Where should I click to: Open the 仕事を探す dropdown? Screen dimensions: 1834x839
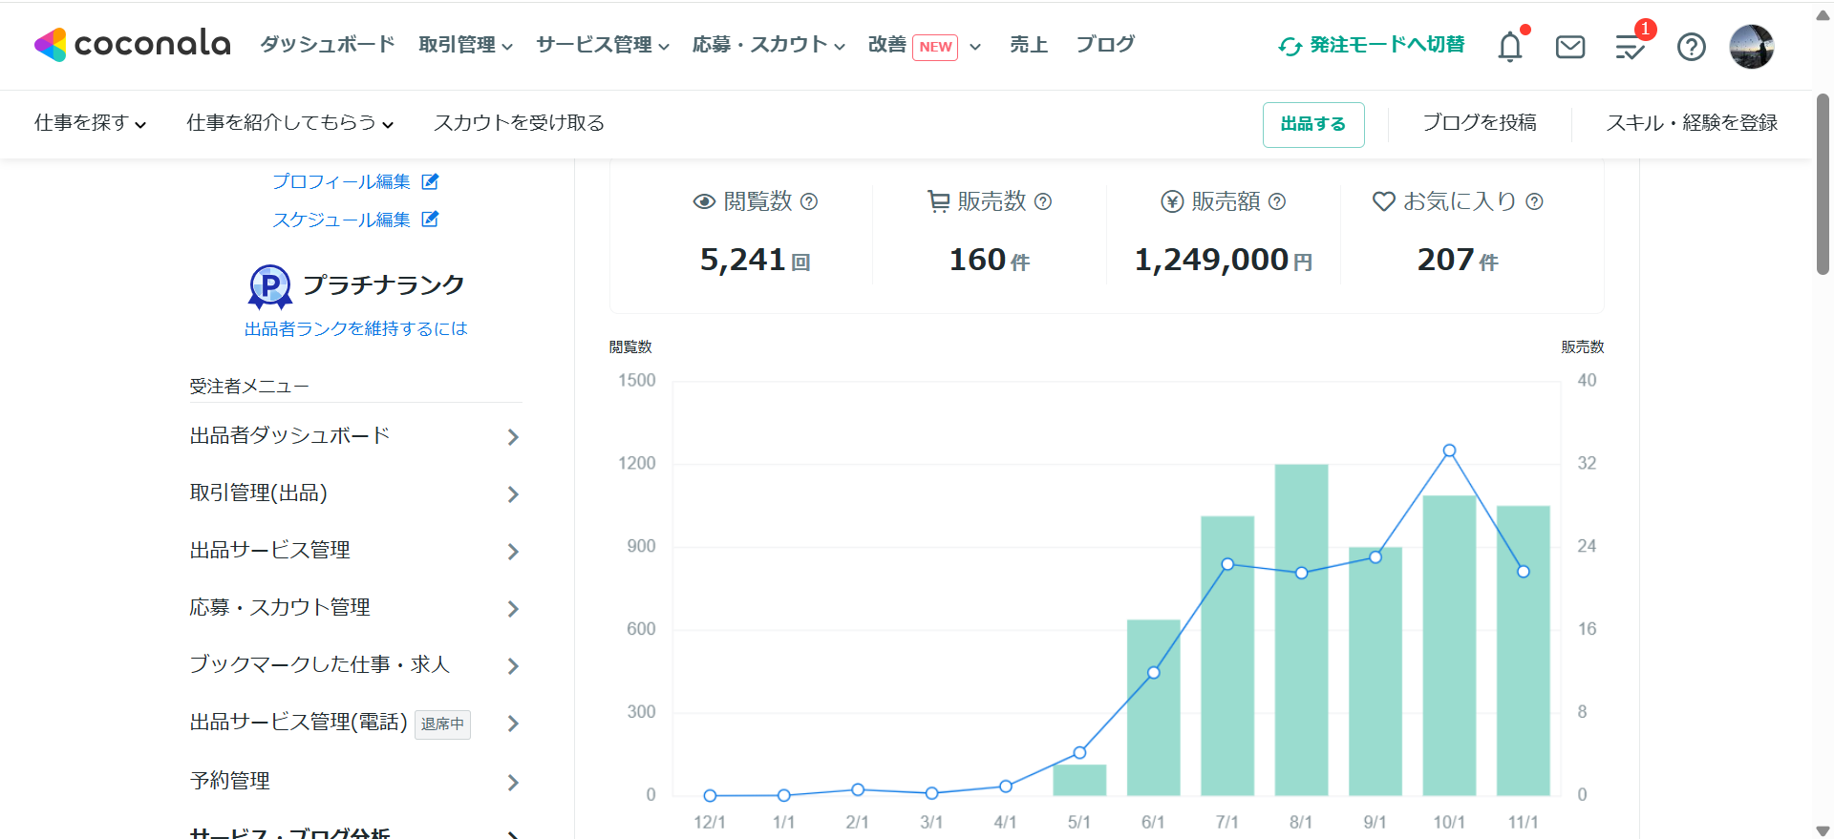coord(90,123)
